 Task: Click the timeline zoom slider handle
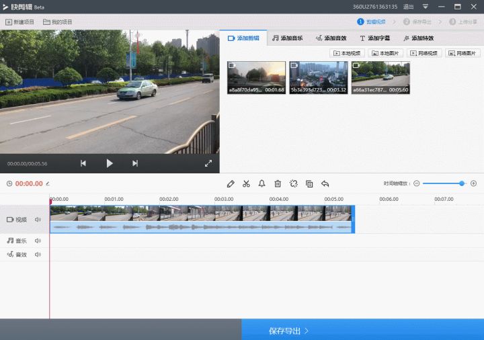point(462,183)
